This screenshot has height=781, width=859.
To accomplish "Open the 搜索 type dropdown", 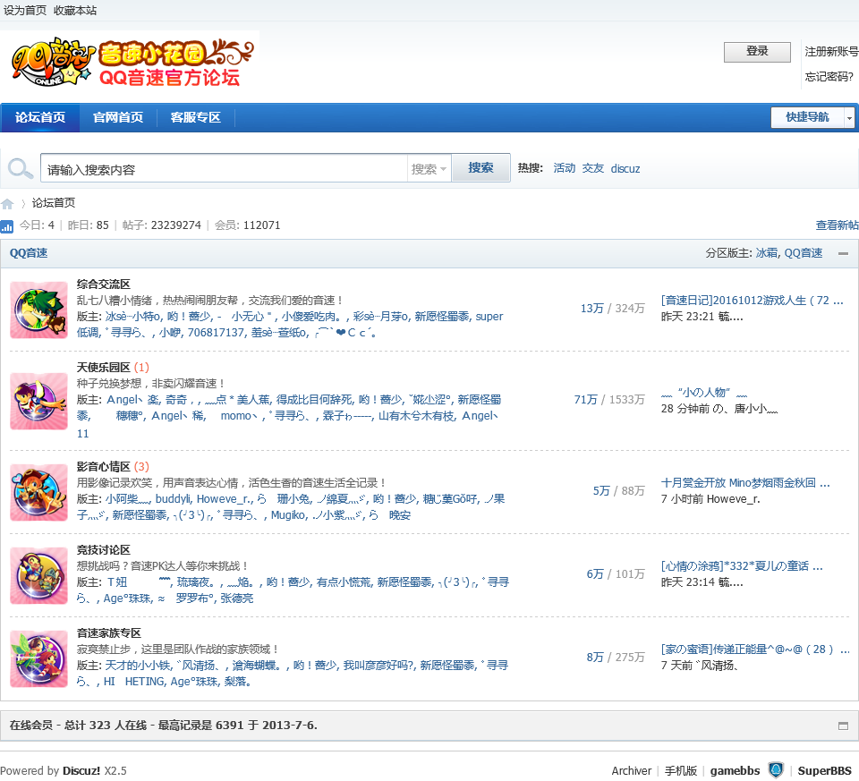I will [x=429, y=169].
